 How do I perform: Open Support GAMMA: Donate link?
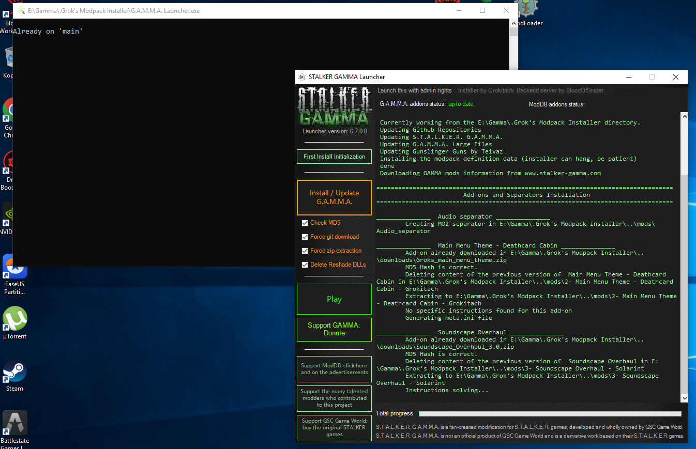tap(334, 329)
